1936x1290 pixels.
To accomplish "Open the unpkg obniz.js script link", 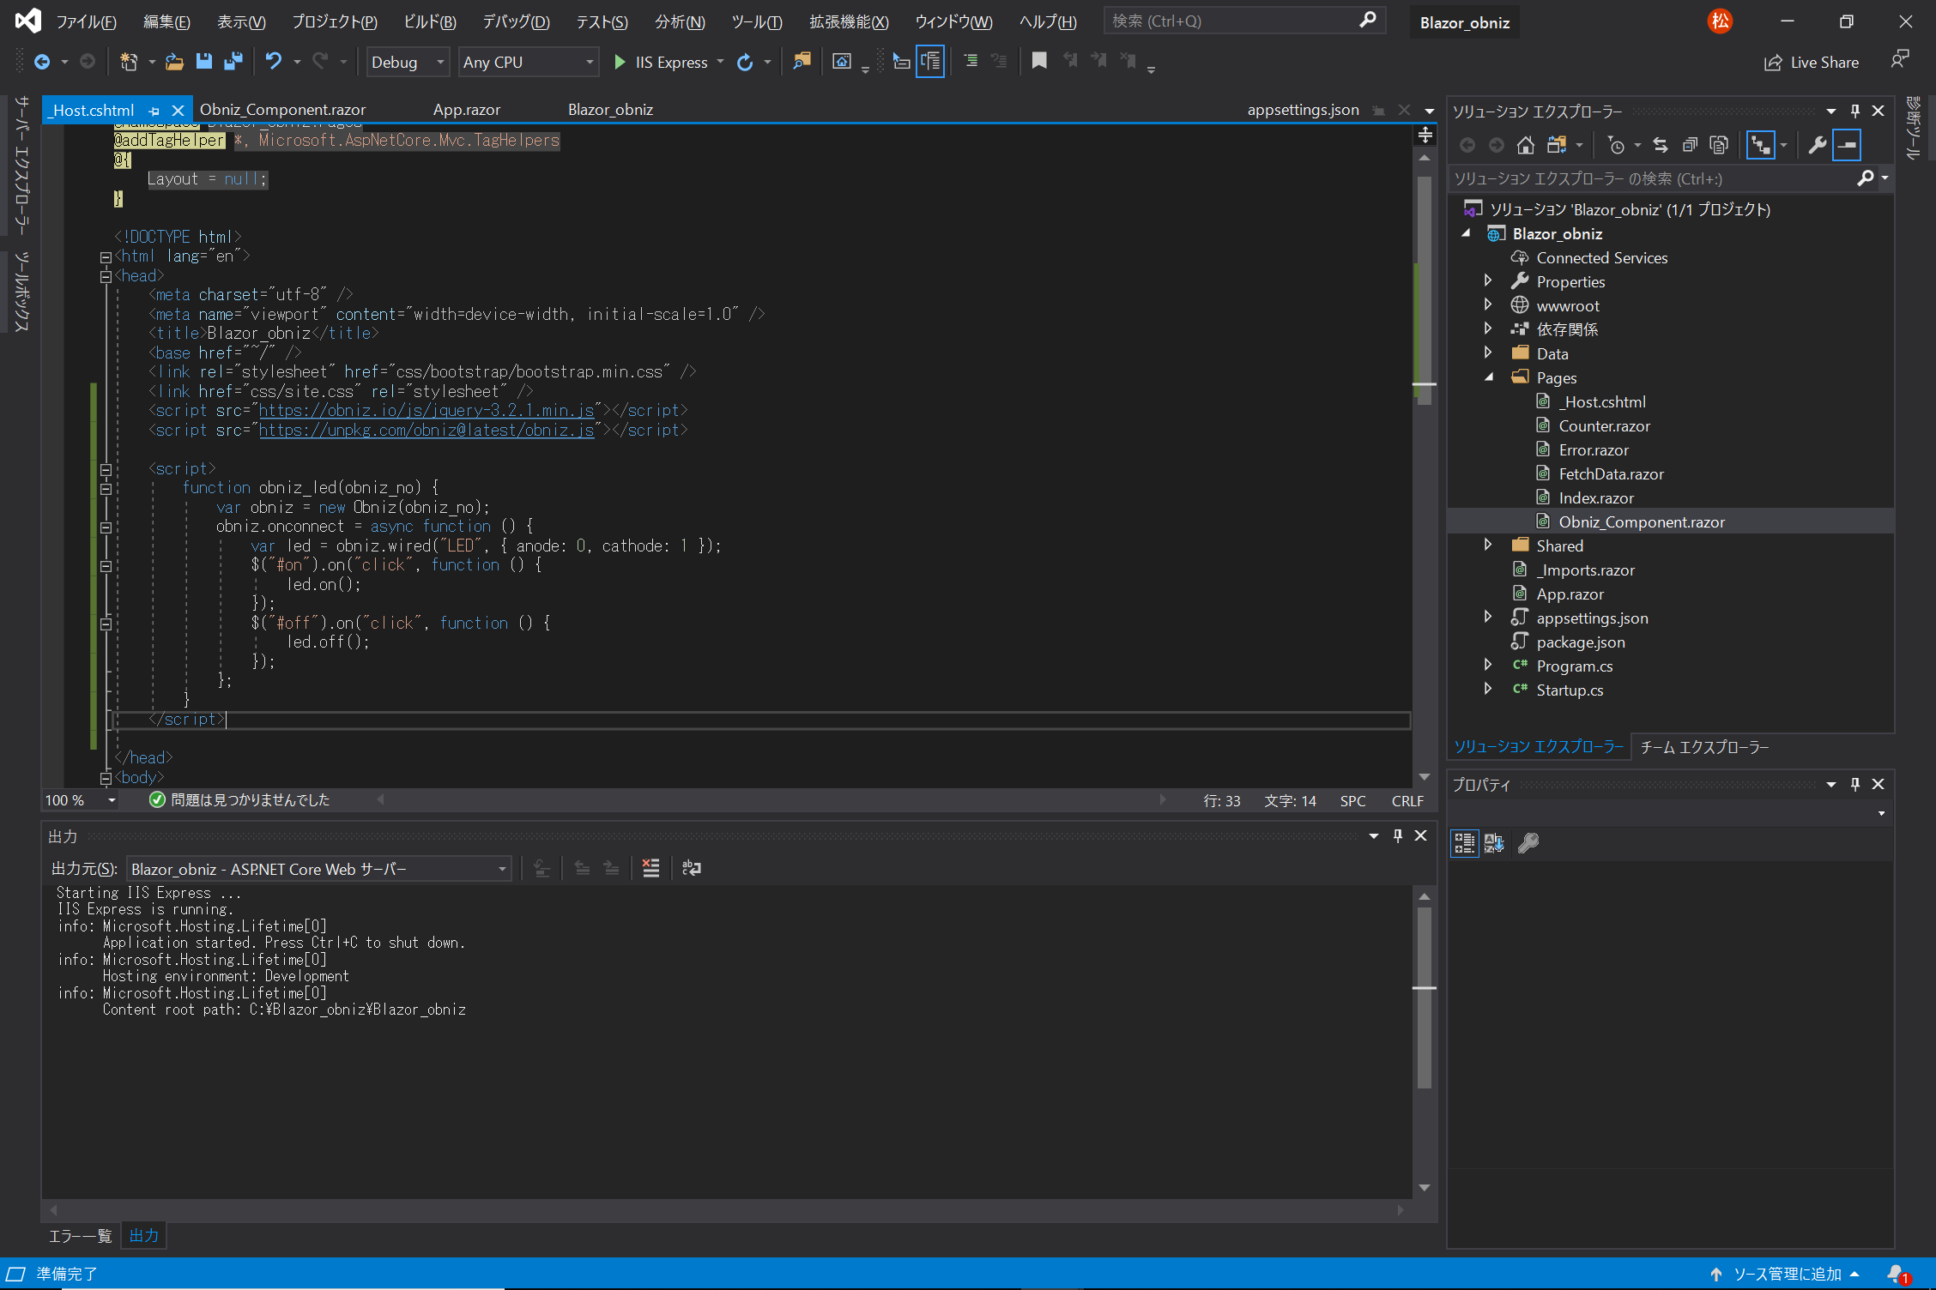I will tap(426, 430).
